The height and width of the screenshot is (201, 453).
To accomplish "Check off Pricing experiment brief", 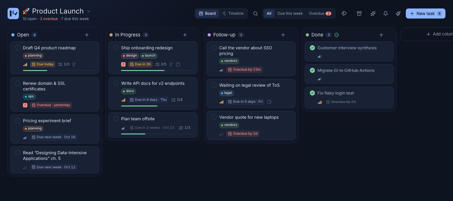I will pos(18,121).
